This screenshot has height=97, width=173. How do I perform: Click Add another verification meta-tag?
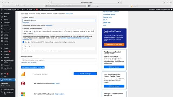tap(33, 67)
